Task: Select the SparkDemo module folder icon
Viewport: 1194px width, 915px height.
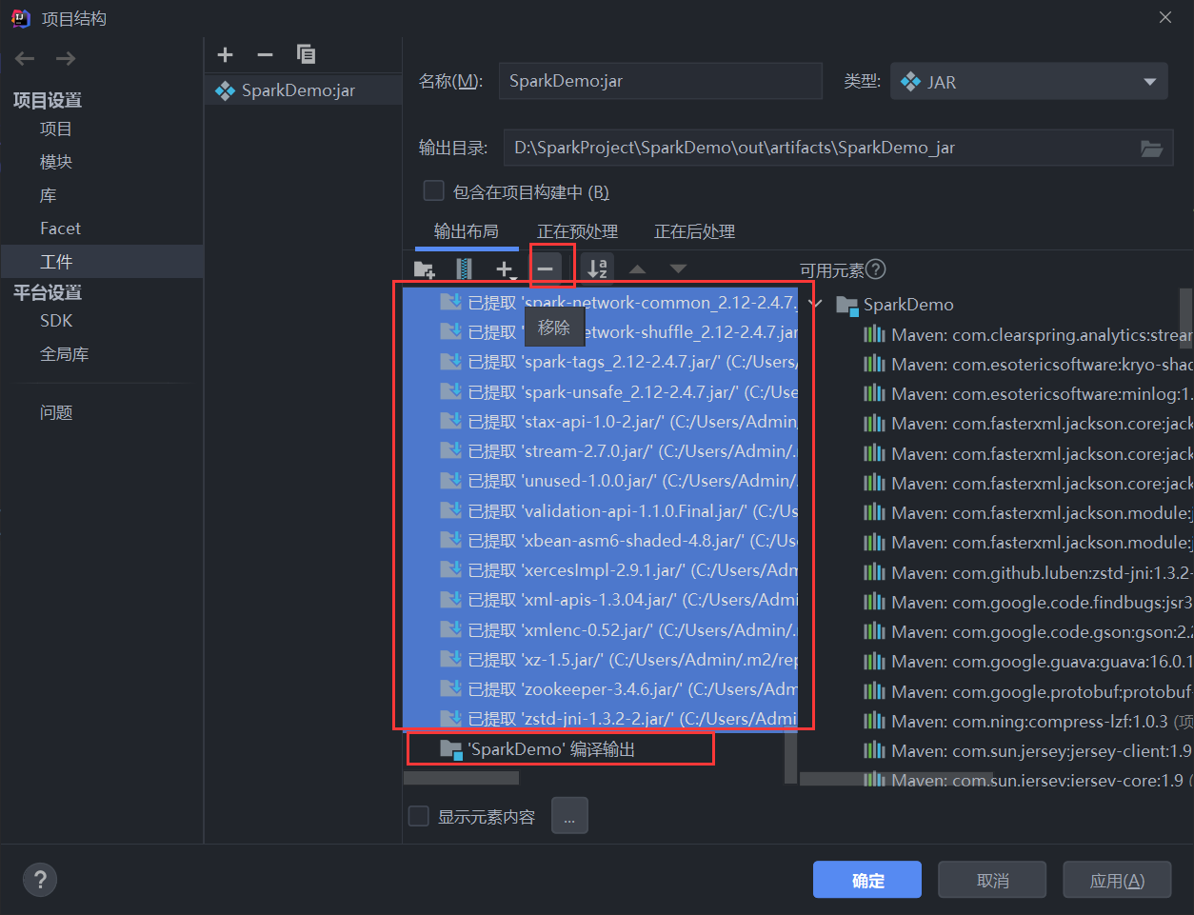Action: pyautogui.click(x=846, y=306)
